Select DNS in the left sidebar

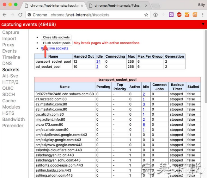7,63
